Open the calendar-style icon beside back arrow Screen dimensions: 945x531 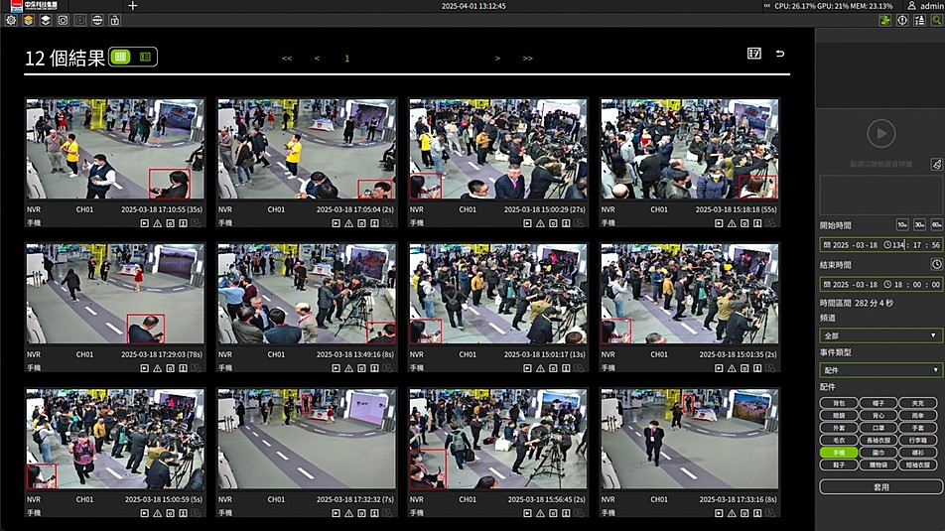[754, 54]
